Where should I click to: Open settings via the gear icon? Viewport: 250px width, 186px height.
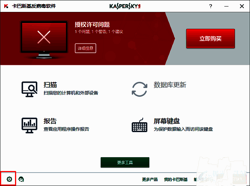[9, 179]
